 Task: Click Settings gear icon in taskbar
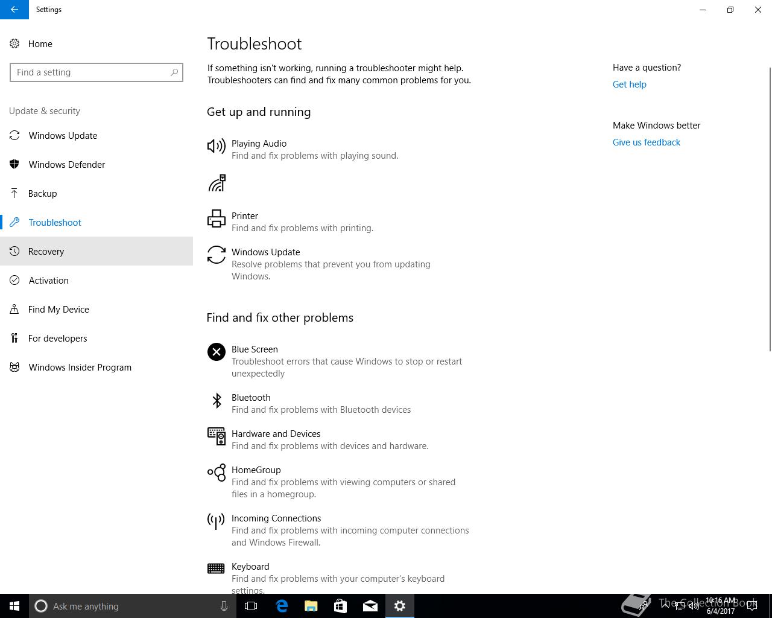pos(400,606)
